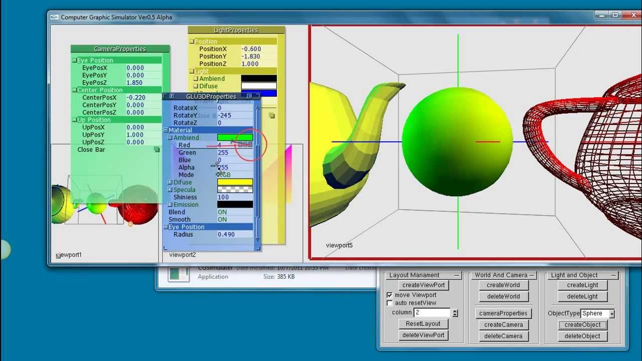642x361 pixels.
Task: Click the createObject button
Action: [582, 325]
